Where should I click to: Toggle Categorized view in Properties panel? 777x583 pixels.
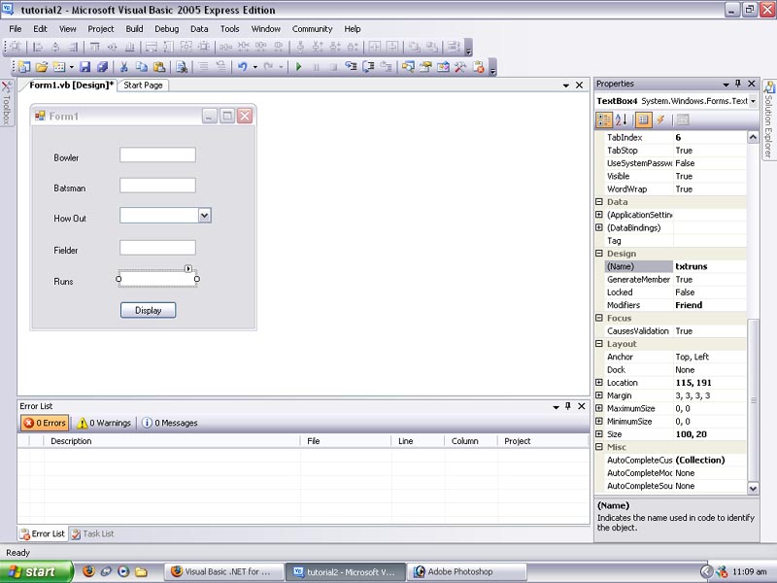click(x=604, y=120)
